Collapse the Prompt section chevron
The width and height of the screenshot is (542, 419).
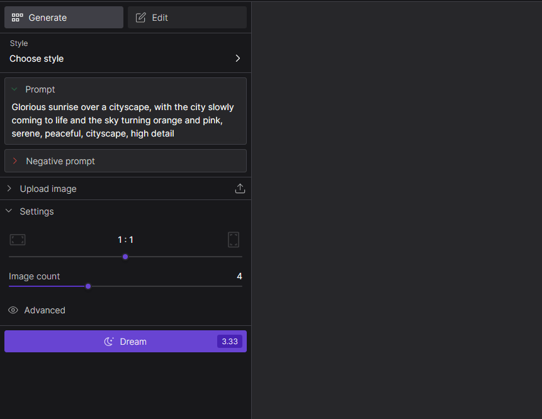pyautogui.click(x=14, y=89)
